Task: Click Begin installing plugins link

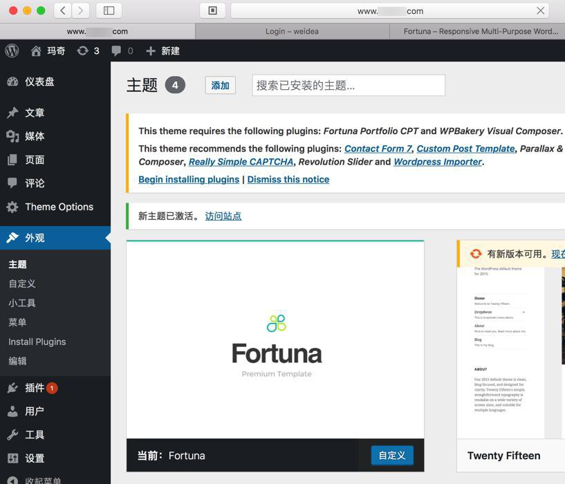Action: click(x=189, y=180)
